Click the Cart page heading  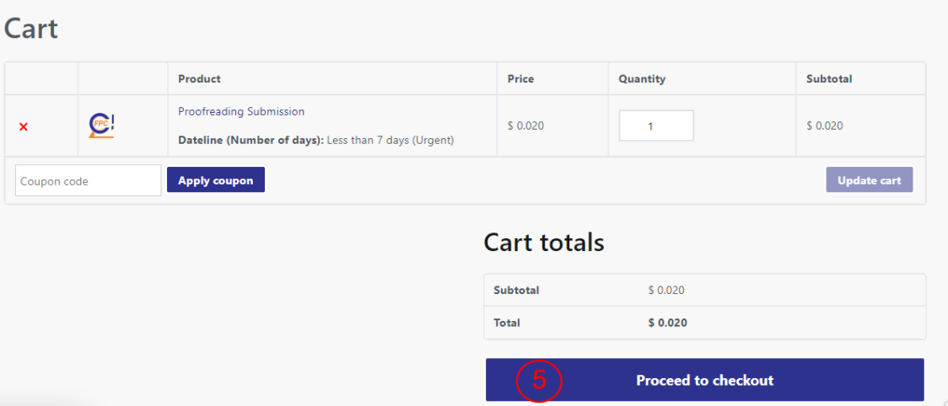[31, 29]
